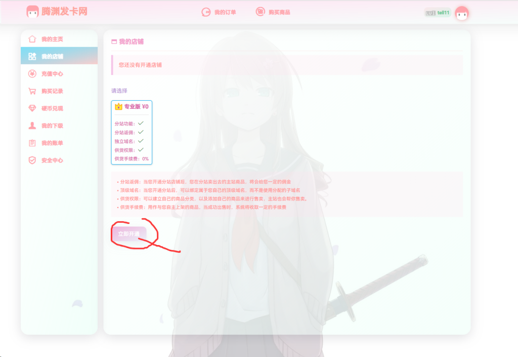Click the 我的订单 icon in header

[x=206, y=12]
